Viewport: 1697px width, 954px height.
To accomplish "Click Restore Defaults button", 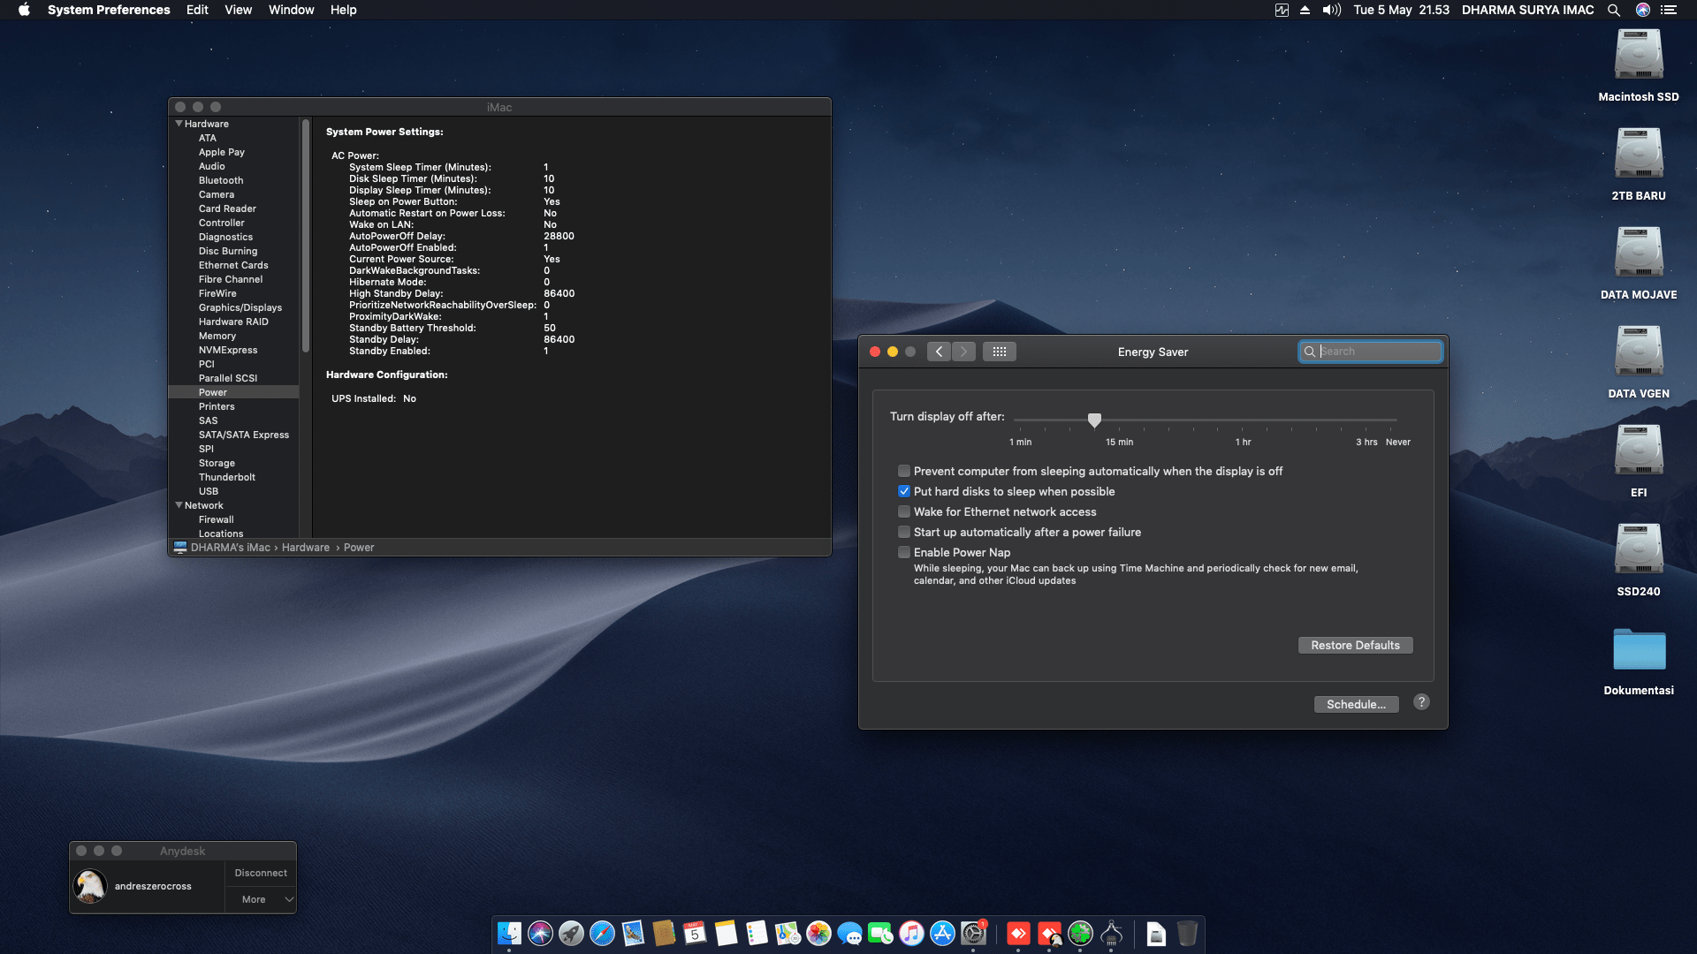I will click(x=1355, y=646).
